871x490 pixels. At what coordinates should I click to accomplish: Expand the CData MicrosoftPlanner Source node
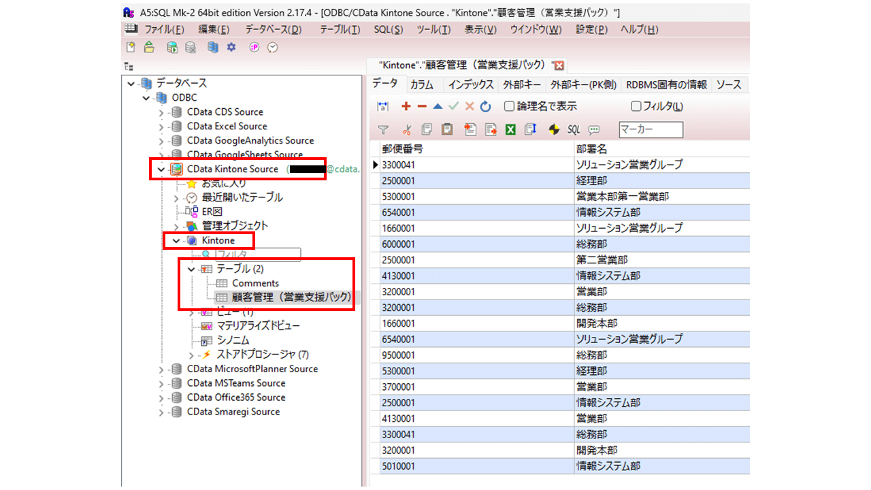click(161, 369)
